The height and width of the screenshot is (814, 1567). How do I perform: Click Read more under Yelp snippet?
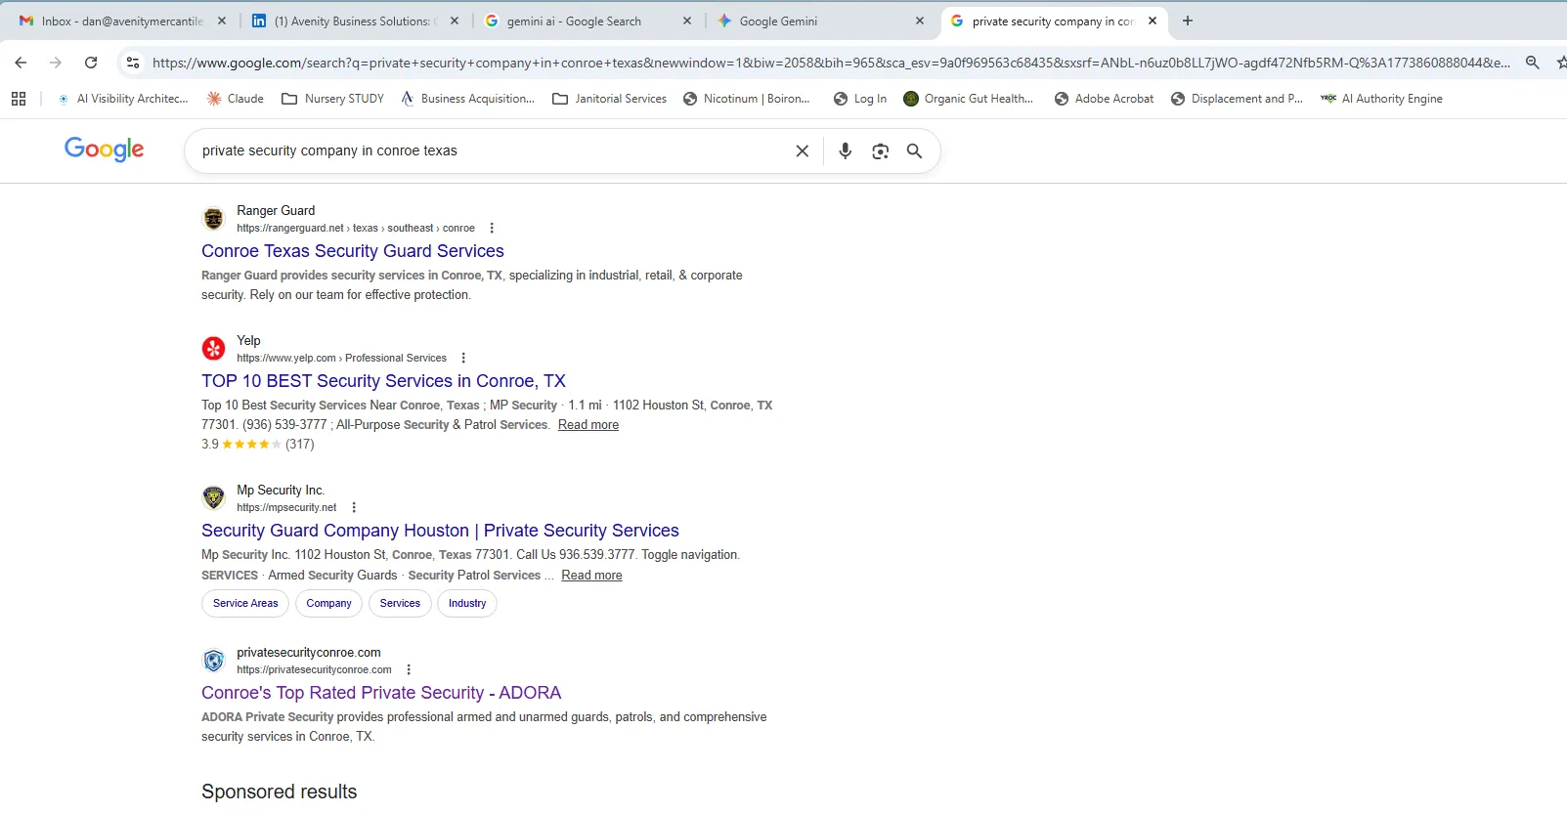pos(588,425)
